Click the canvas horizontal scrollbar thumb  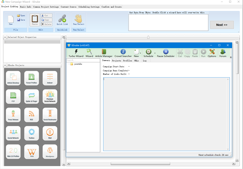[140, 164]
